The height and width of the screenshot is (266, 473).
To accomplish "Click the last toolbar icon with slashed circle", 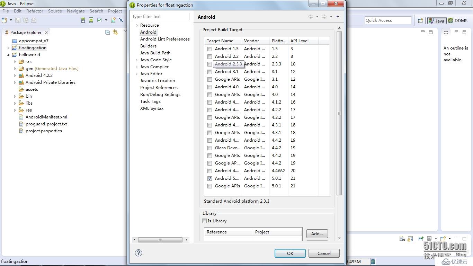I will (121, 20).
